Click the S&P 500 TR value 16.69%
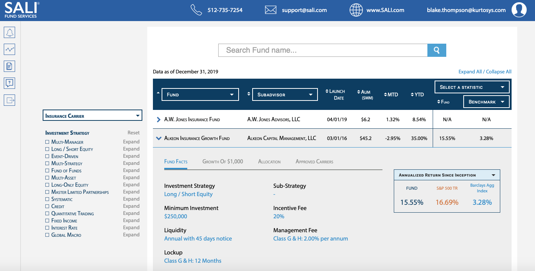 coord(447,202)
